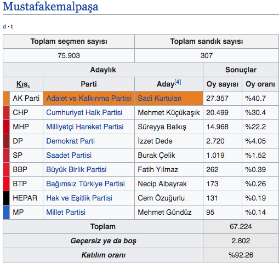
Task: Open the Hak ve Eşitlik Partisi link
Action: point(79,198)
